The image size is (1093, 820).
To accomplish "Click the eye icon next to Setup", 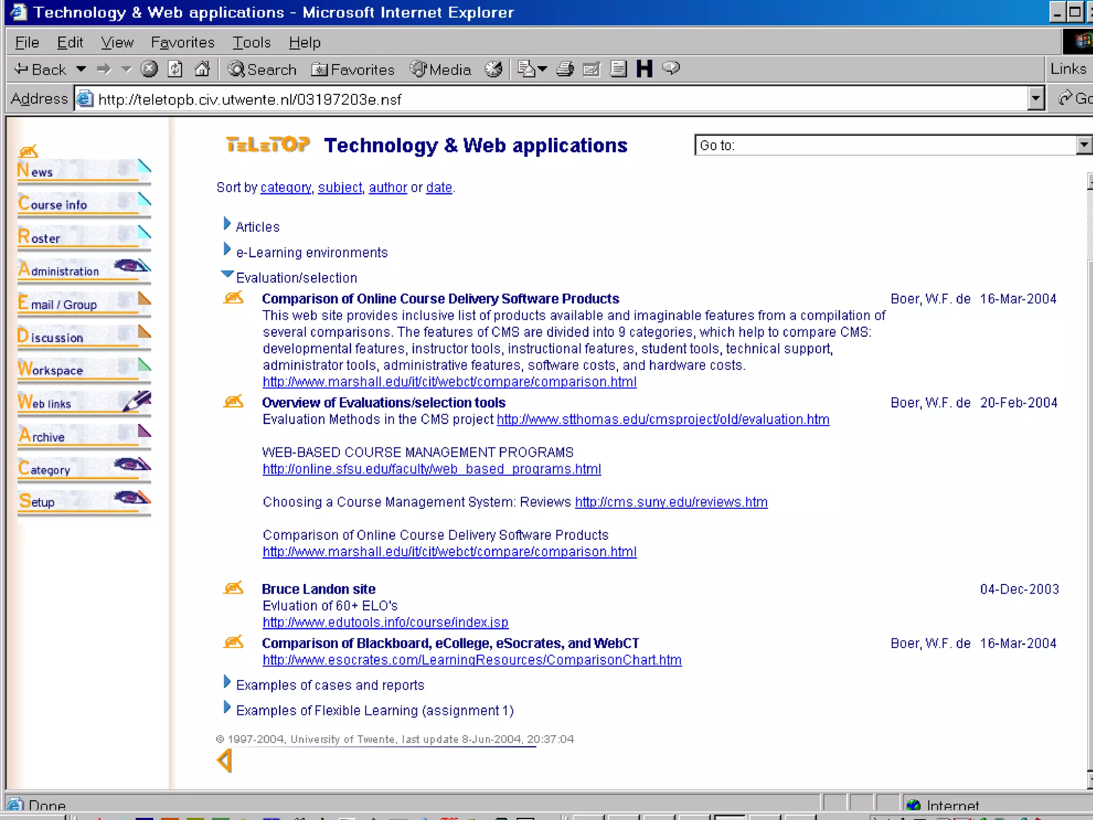I will [x=131, y=498].
